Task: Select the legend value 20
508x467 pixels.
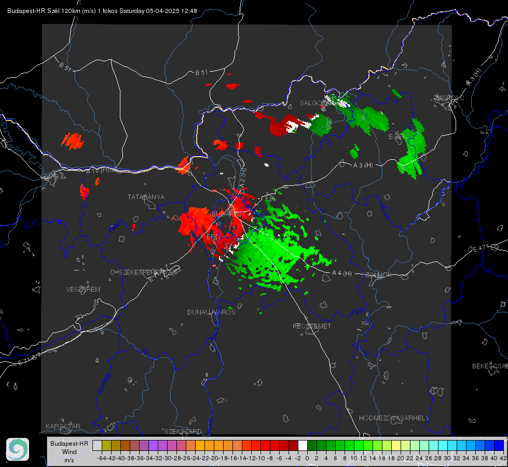Action: 401,458
